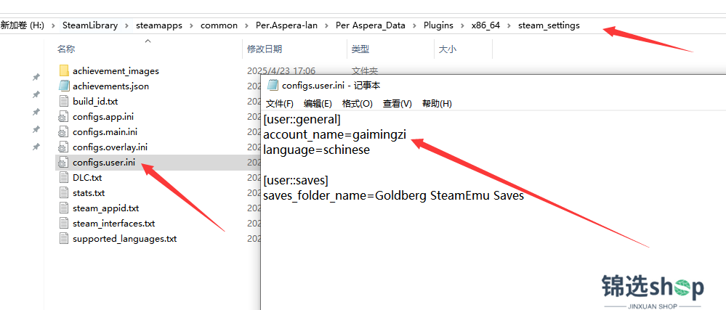This screenshot has height=310, width=726.
Task: Click the stats.txt file icon
Action: pyautogui.click(x=64, y=193)
